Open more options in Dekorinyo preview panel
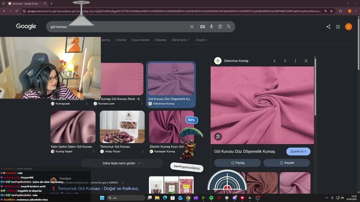 [x=296, y=61]
